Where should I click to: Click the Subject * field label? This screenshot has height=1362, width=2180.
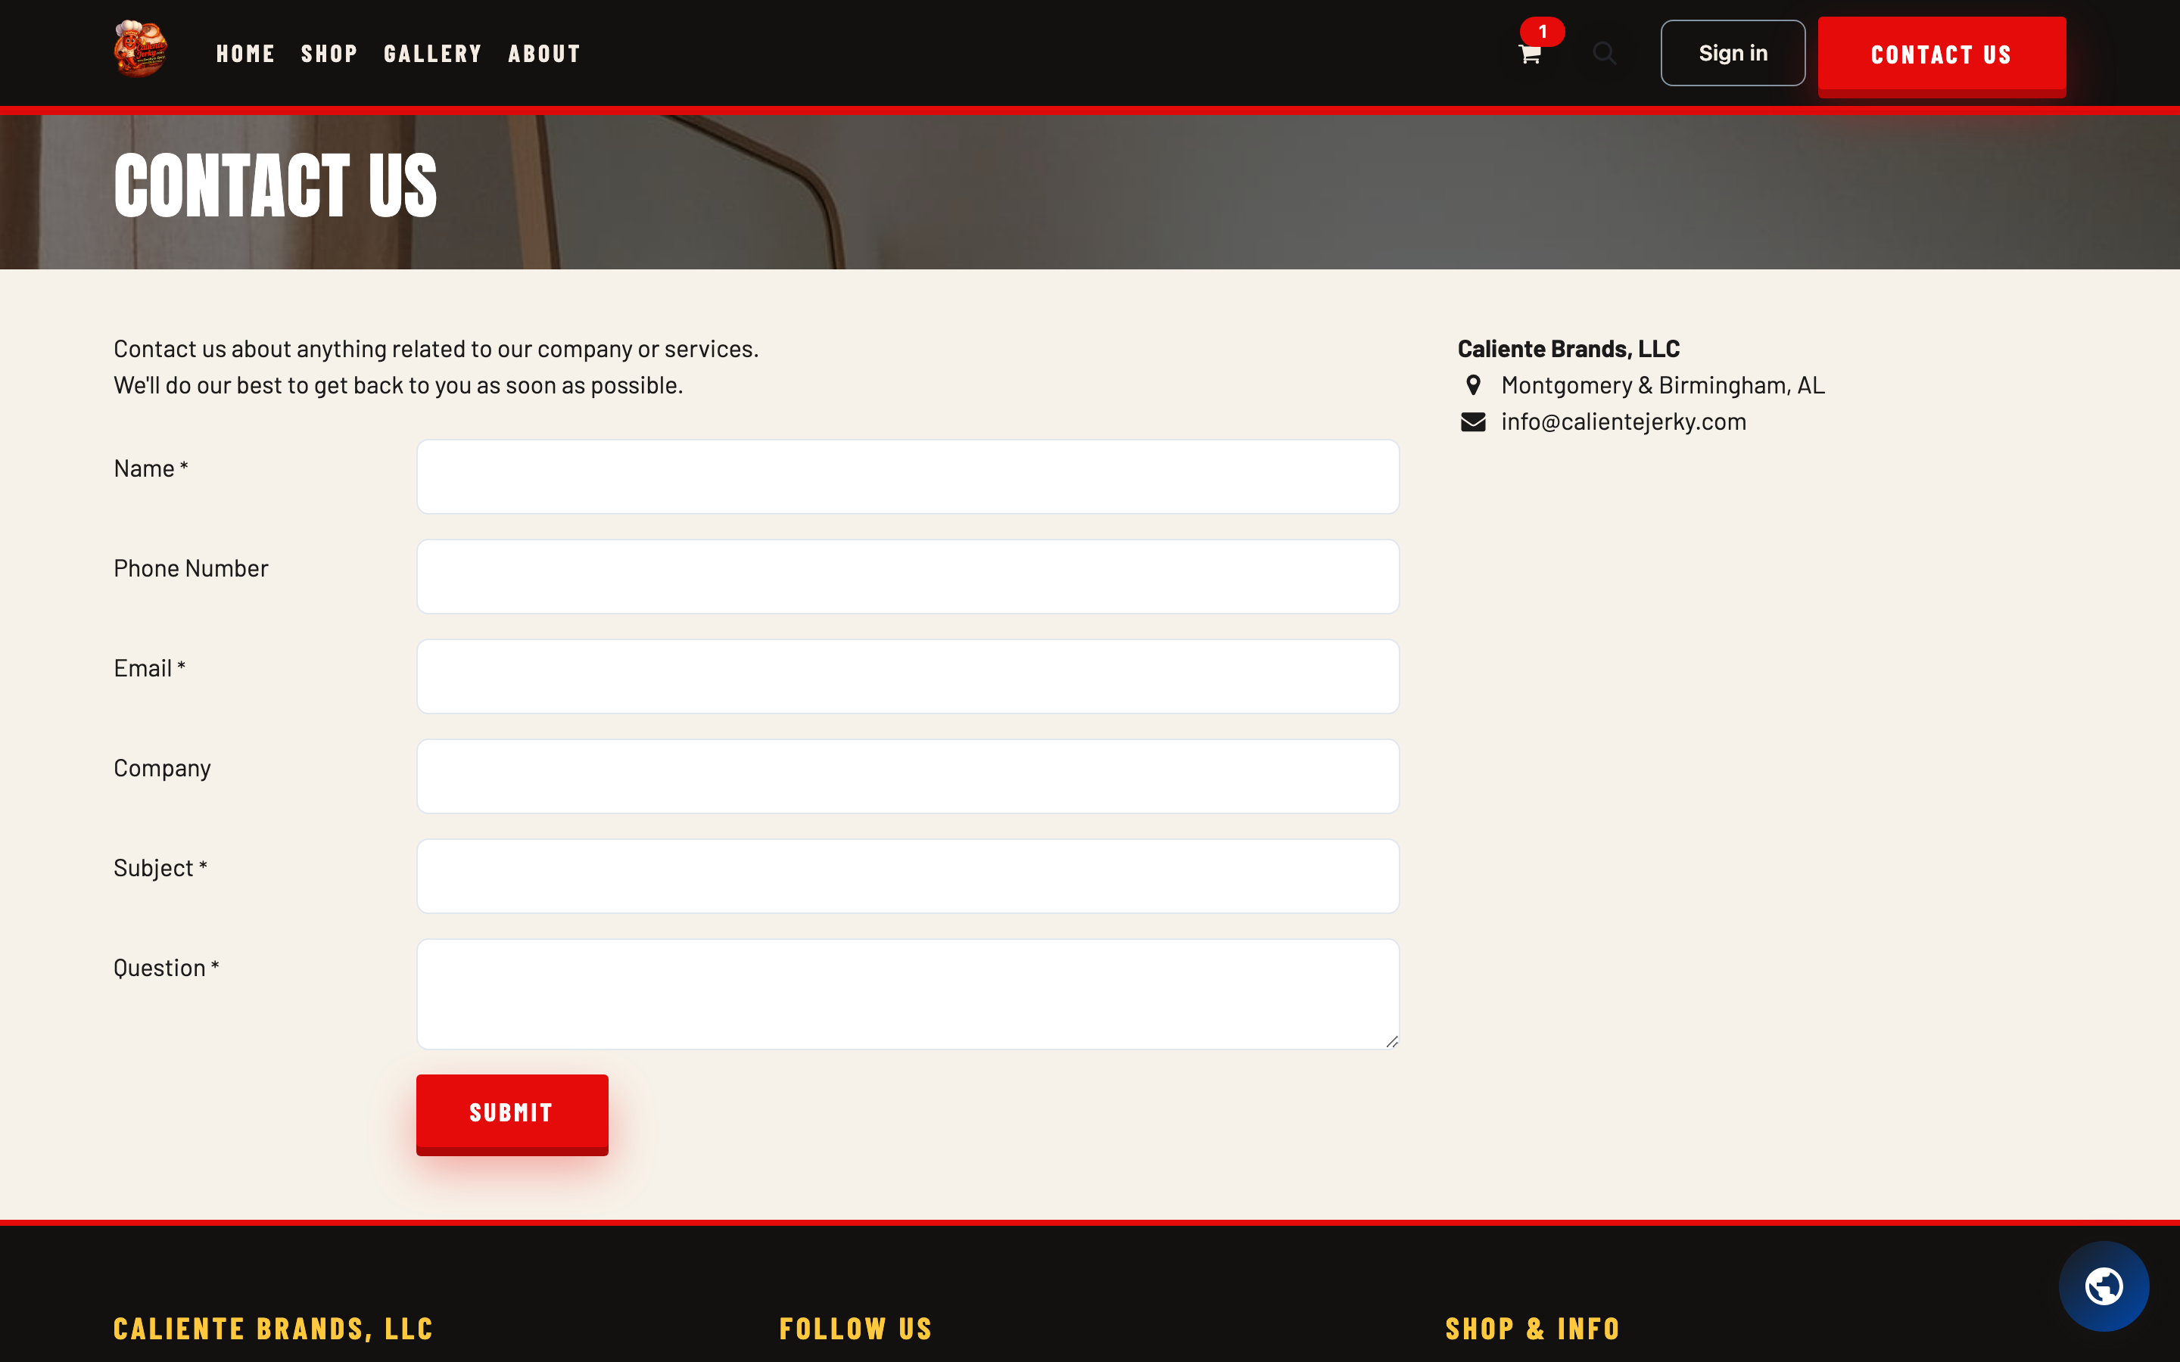160,869
